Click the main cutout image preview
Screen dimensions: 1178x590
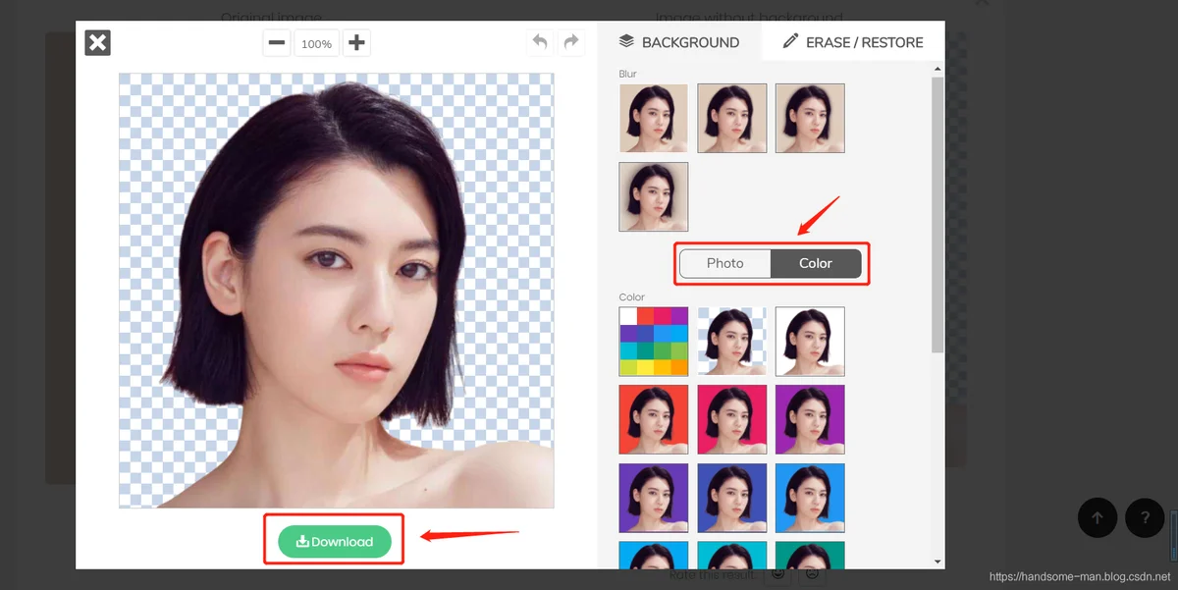coord(337,291)
